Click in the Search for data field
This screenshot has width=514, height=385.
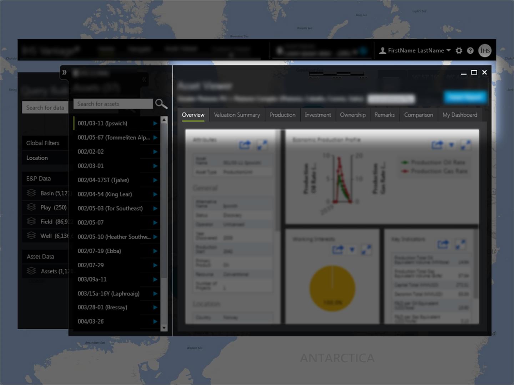45,107
